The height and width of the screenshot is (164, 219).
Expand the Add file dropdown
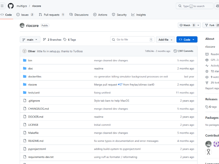[x=165, y=39]
